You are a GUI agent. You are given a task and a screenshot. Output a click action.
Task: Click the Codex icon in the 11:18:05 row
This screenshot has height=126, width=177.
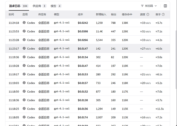[x=24, y=117]
